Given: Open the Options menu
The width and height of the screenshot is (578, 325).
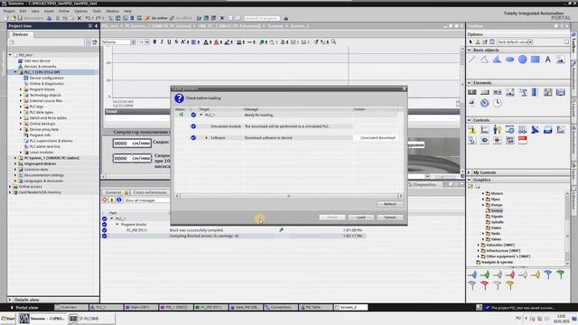Looking at the screenshot, I should (x=80, y=12).
